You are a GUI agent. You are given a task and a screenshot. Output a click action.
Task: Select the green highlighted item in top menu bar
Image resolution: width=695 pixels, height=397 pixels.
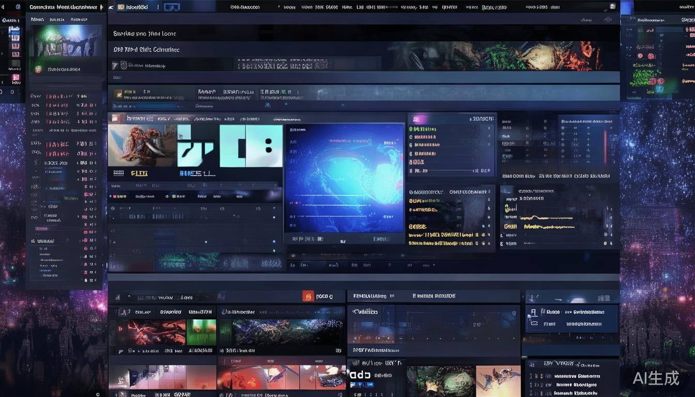point(494,7)
